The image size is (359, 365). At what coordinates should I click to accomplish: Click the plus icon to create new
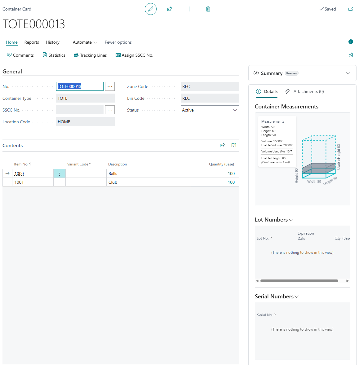(189, 9)
